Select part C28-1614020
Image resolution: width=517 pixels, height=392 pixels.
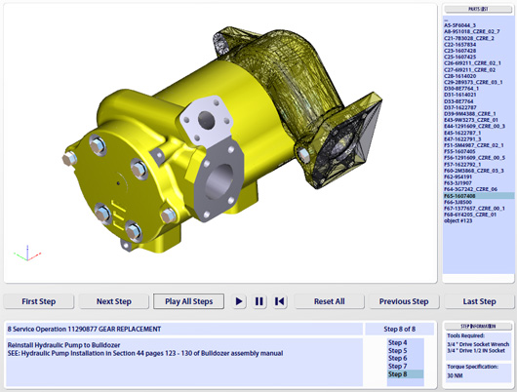pyautogui.click(x=459, y=76)
